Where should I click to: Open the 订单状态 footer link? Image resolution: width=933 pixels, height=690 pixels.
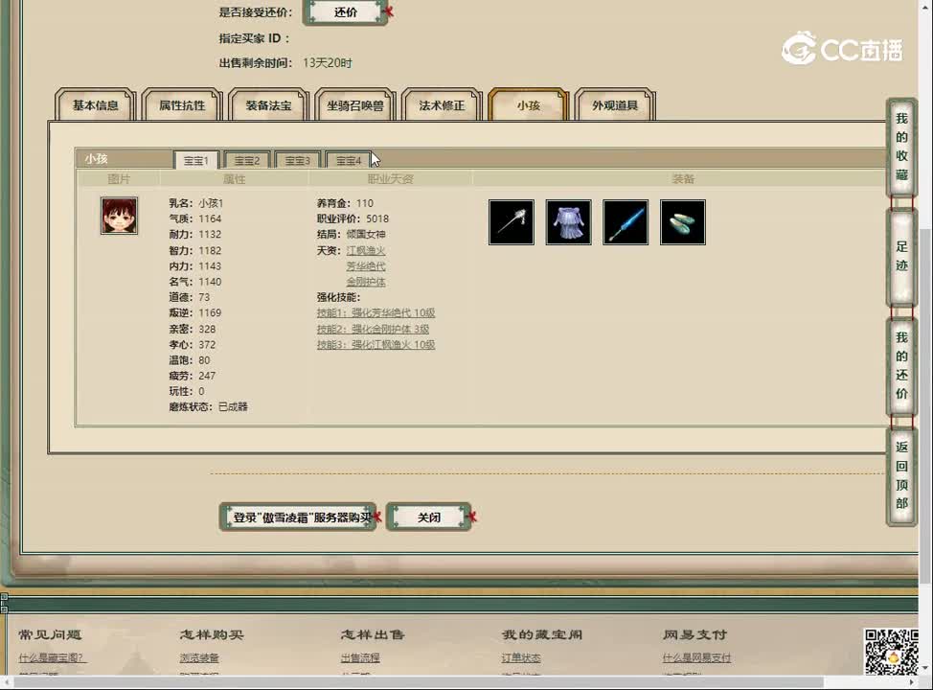click(521, 657)
